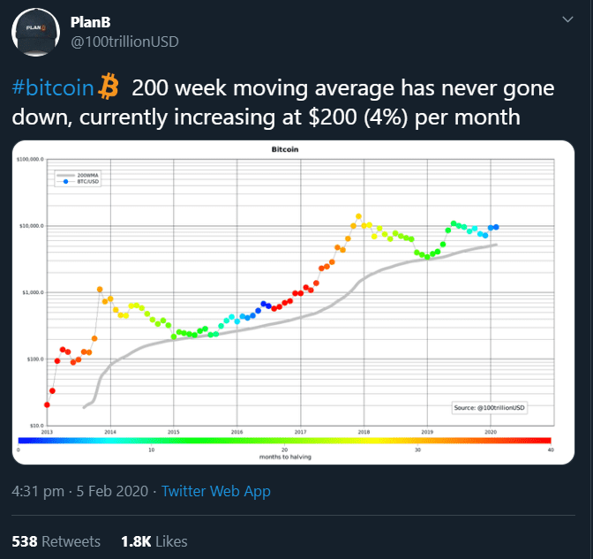Click the $100,000.0 y-axis label
The height and width of the screenshot is (559, 593).
(x=30, y=161)
